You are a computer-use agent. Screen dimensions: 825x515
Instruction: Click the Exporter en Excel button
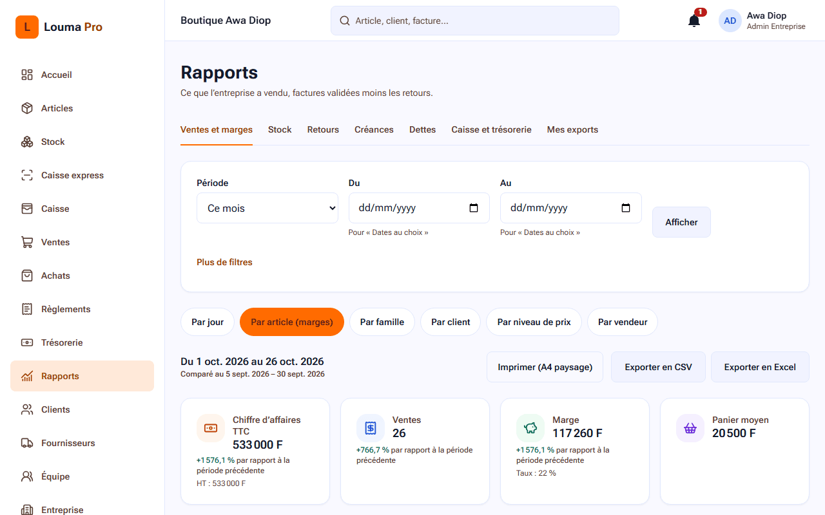point(760,367)
